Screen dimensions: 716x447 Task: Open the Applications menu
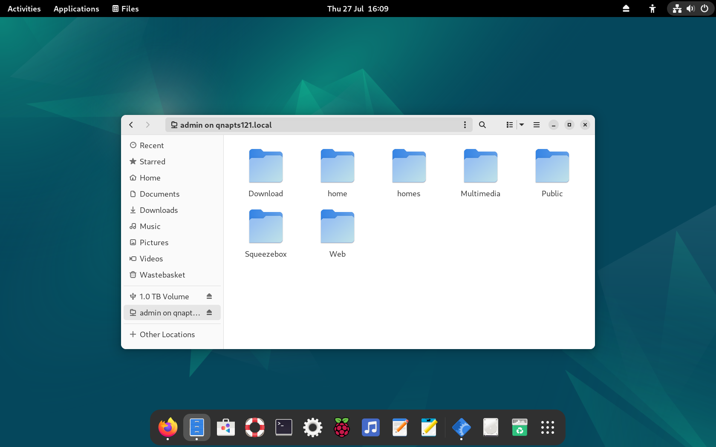point(76,9)
